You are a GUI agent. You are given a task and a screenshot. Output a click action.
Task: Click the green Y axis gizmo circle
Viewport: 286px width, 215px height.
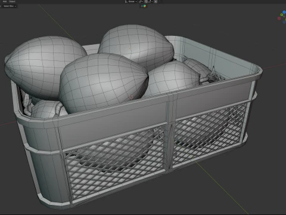[x=282, y=15]
